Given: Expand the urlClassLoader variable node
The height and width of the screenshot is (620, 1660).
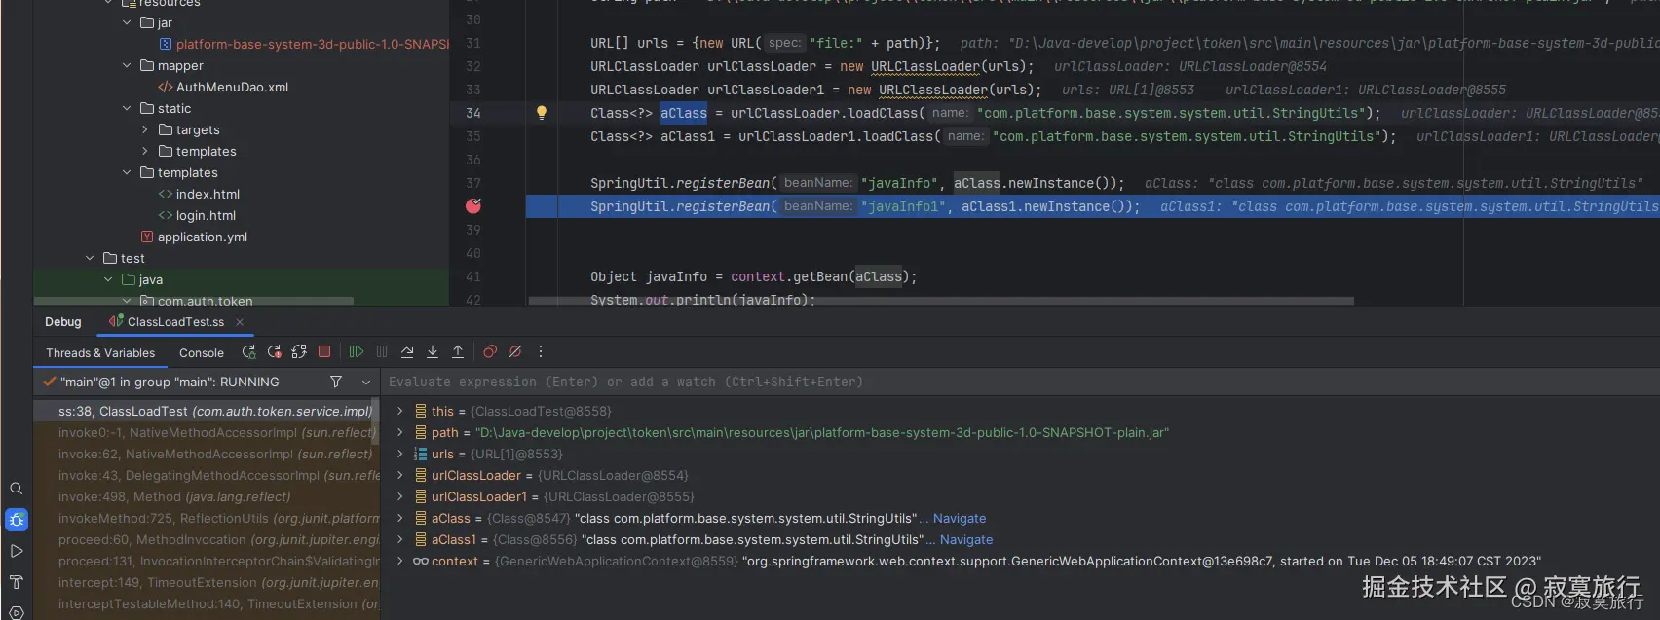Looking at the screenshot, I should pyautogui.click(x=399, y=475).
